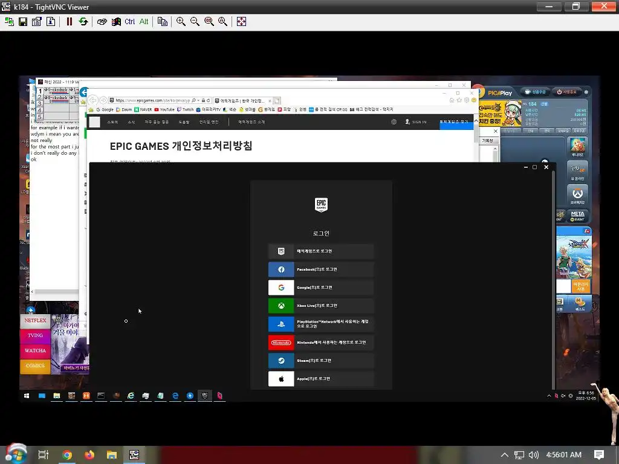Sign in with PlayStation Network account
The height and width of the screenshot is (464, 619).
tap(321, 324)
